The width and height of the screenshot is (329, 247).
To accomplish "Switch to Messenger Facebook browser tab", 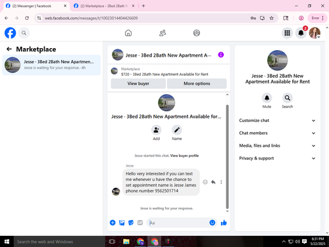I will click(x=36, y=6).
